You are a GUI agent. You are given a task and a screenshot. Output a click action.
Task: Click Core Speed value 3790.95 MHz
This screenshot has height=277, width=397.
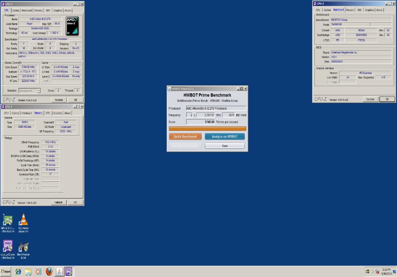tap(28, 67)
